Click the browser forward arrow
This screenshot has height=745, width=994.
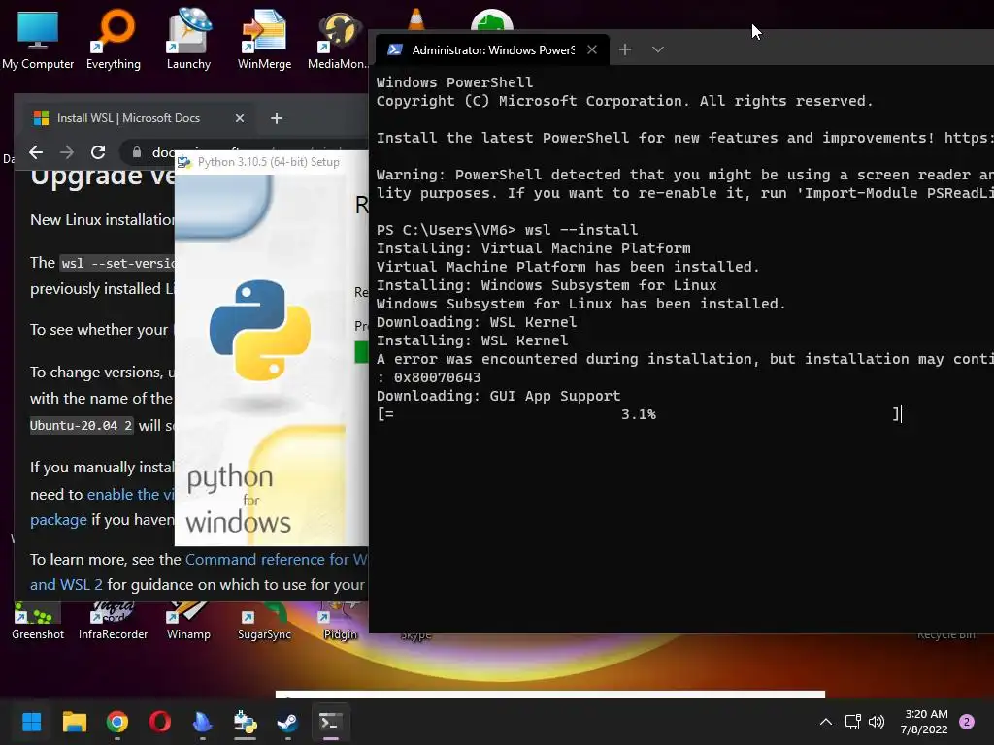pos(67,152)
